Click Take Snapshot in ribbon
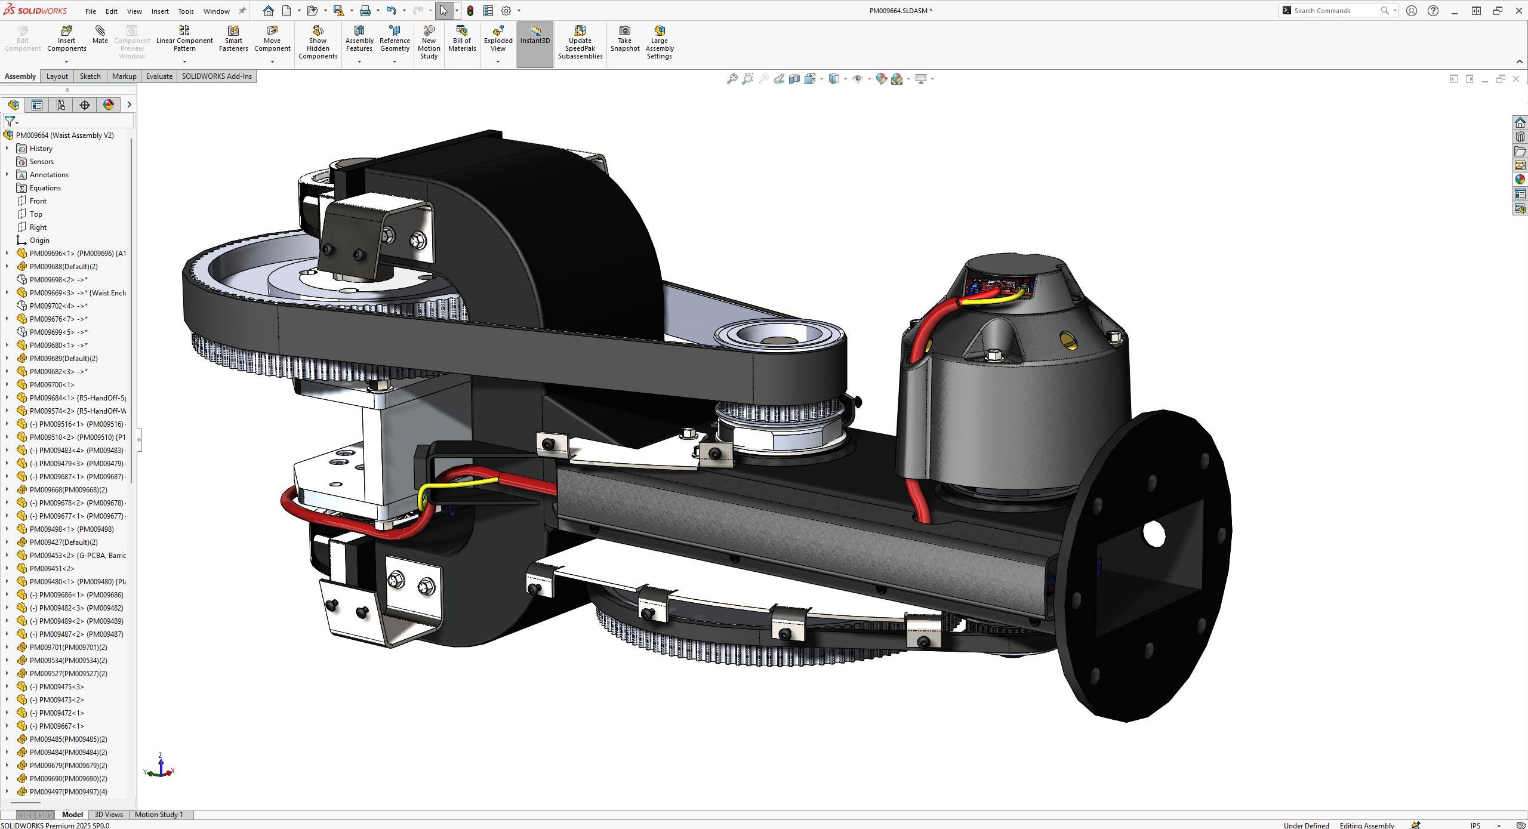Image resolution: width=1528 pixels, height=829 pixels. tap(624, 38)
